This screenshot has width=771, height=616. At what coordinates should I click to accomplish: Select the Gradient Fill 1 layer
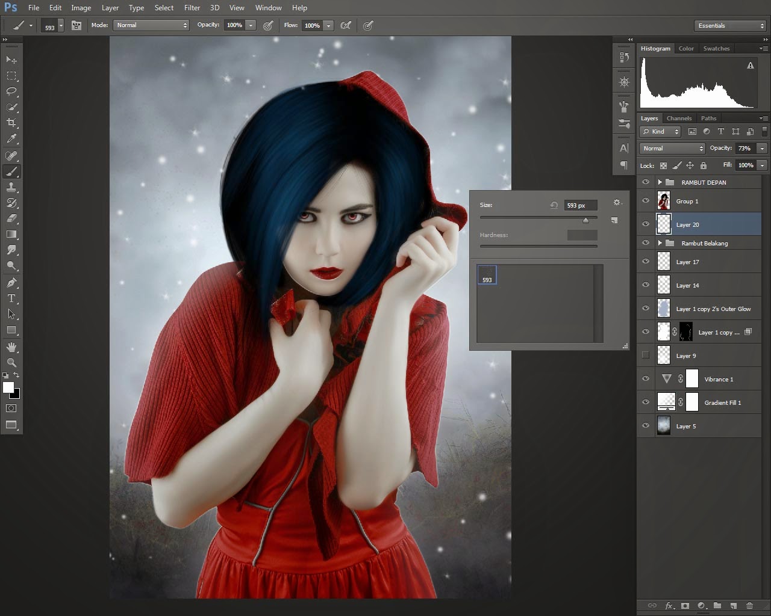tap(722, 402)
